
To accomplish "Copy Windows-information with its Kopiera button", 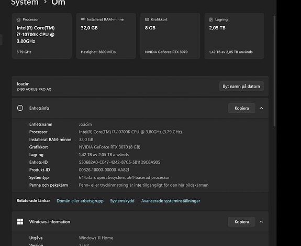I will point(241,222).
